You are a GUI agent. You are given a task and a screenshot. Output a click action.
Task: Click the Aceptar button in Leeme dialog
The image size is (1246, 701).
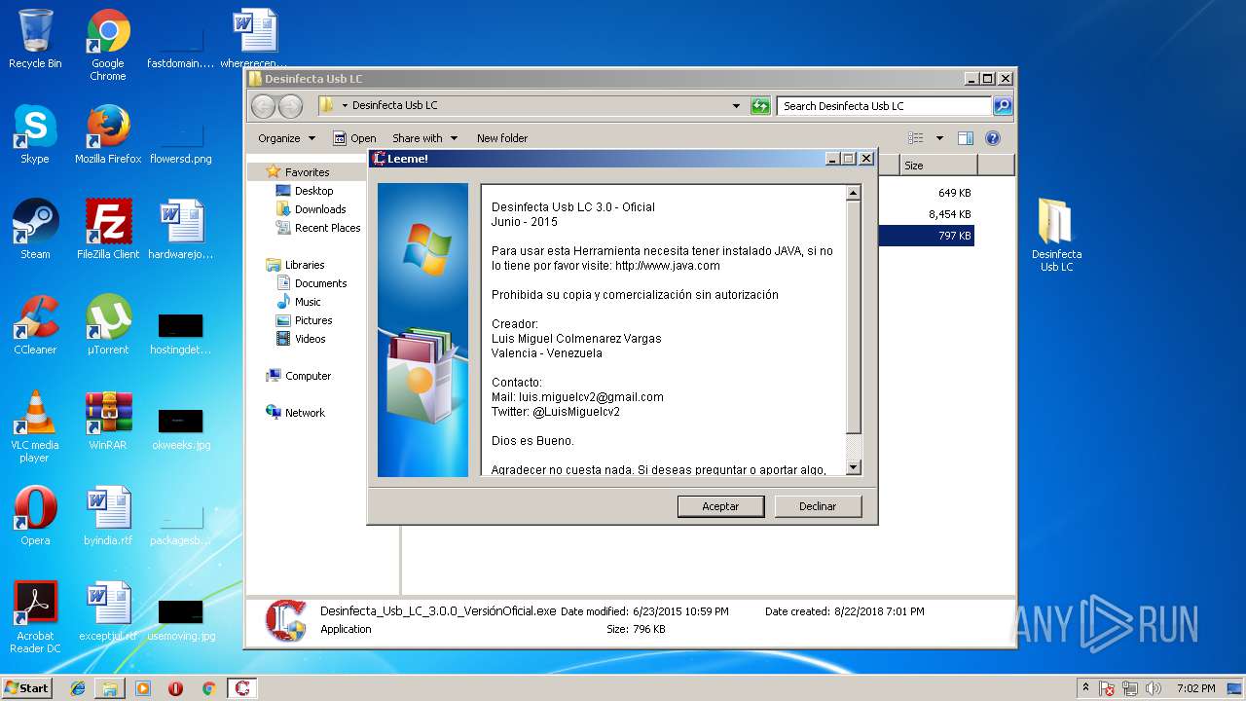coord(720,506)
